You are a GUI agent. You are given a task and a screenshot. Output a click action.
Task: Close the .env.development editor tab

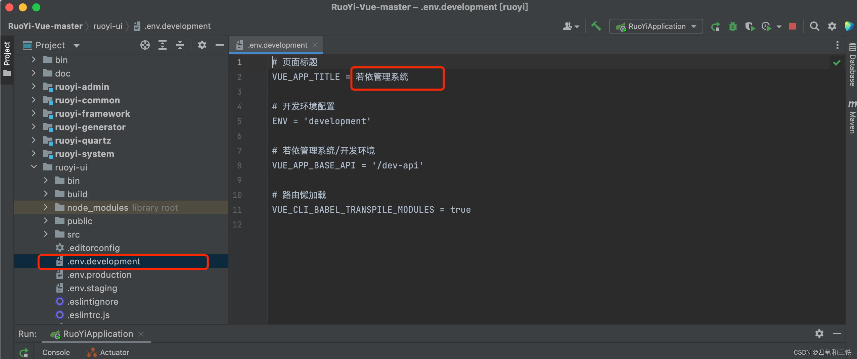[315, 45]
